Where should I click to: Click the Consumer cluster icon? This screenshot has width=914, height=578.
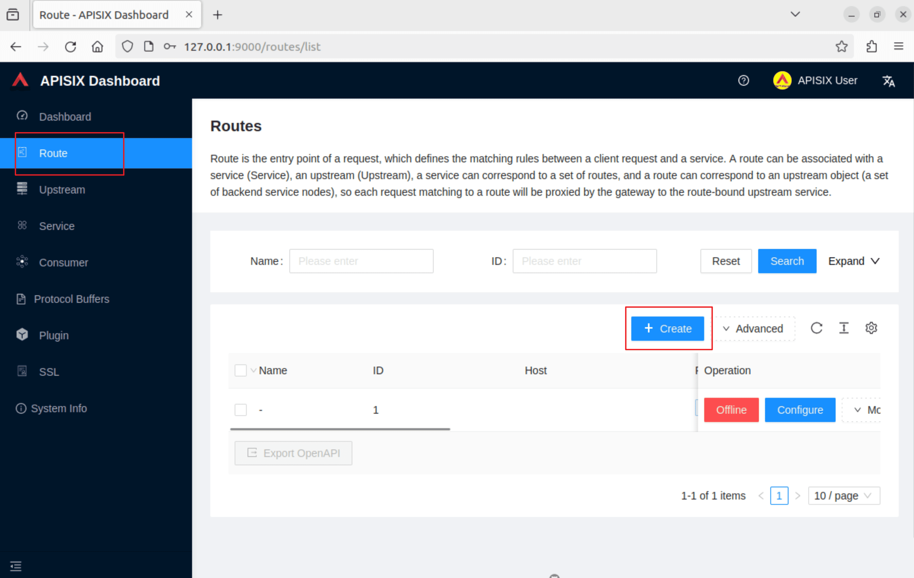pos(22,261)
